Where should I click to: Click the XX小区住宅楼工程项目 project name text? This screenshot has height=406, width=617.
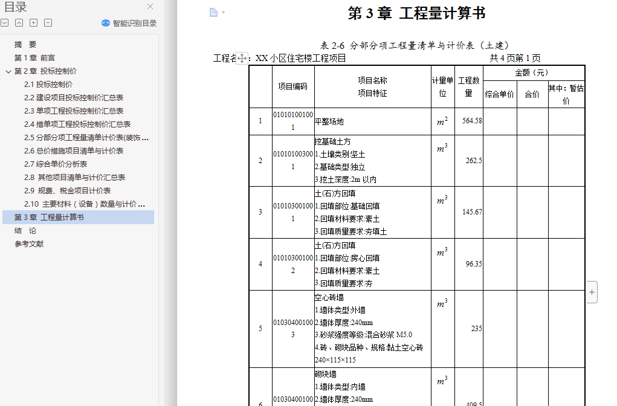(x=300, y=58)
